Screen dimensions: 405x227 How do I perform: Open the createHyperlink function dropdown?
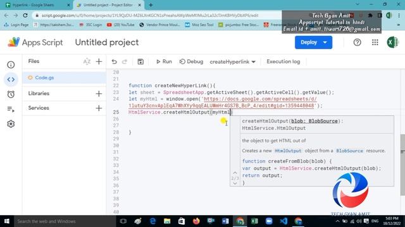coord(232,62)
